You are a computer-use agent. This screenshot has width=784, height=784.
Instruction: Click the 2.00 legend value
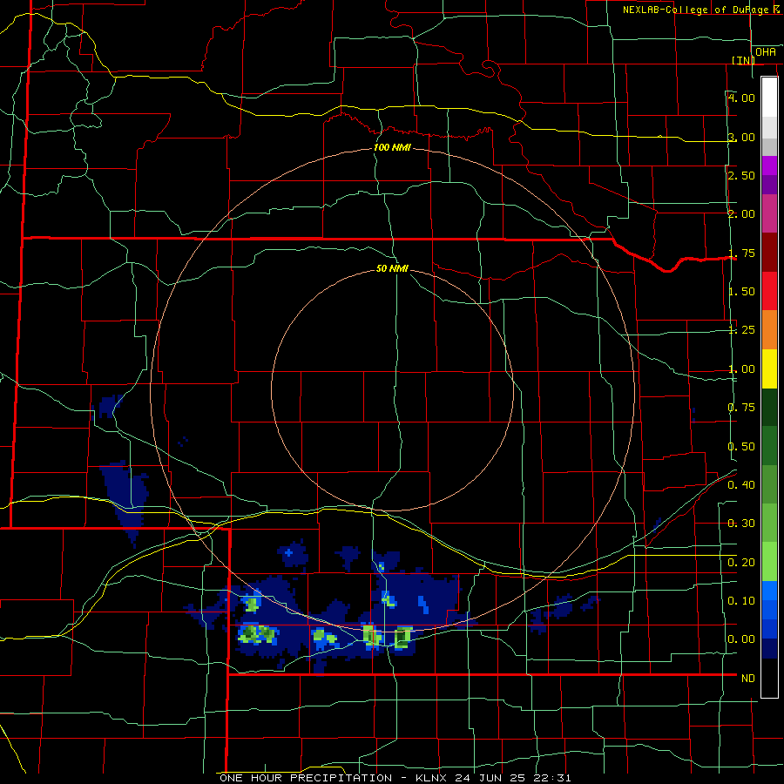tap(741, 214)
